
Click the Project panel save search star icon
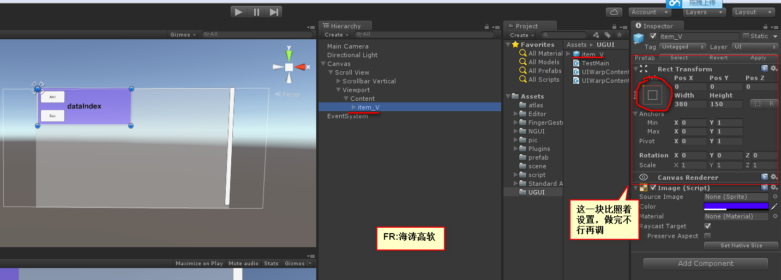coord(619,35)
